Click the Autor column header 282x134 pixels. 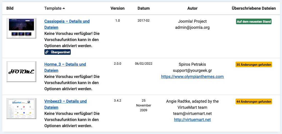pyautogui.click(x=192, y=8)
